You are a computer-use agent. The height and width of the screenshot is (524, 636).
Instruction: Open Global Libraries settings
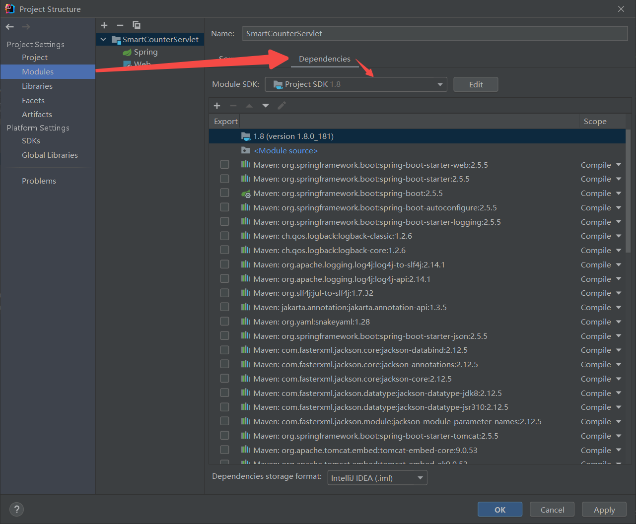(x=50, y=155)
